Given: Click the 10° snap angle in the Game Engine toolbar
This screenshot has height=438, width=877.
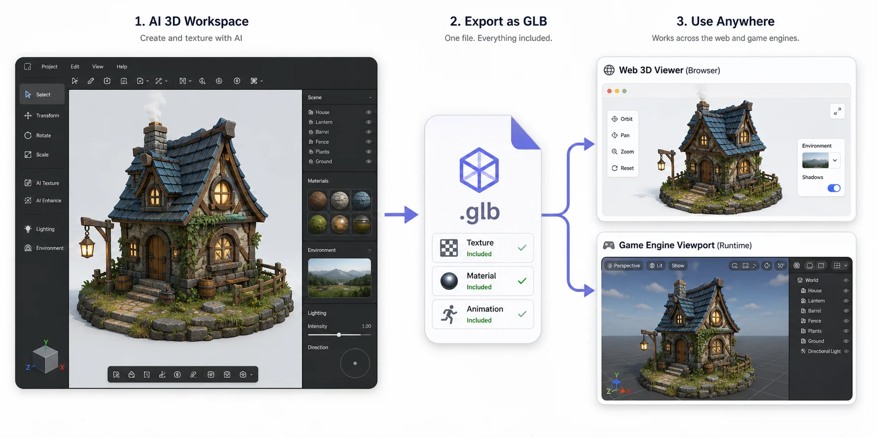Looking at the screenshot, I should coord(781,266).
